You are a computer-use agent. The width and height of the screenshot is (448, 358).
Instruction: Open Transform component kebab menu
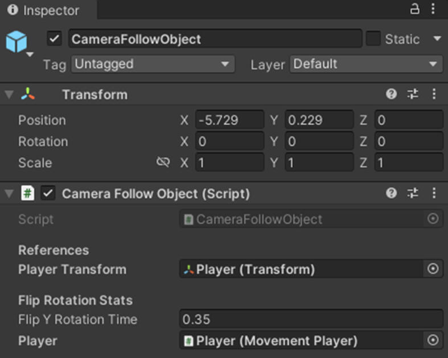click(434, 94)
